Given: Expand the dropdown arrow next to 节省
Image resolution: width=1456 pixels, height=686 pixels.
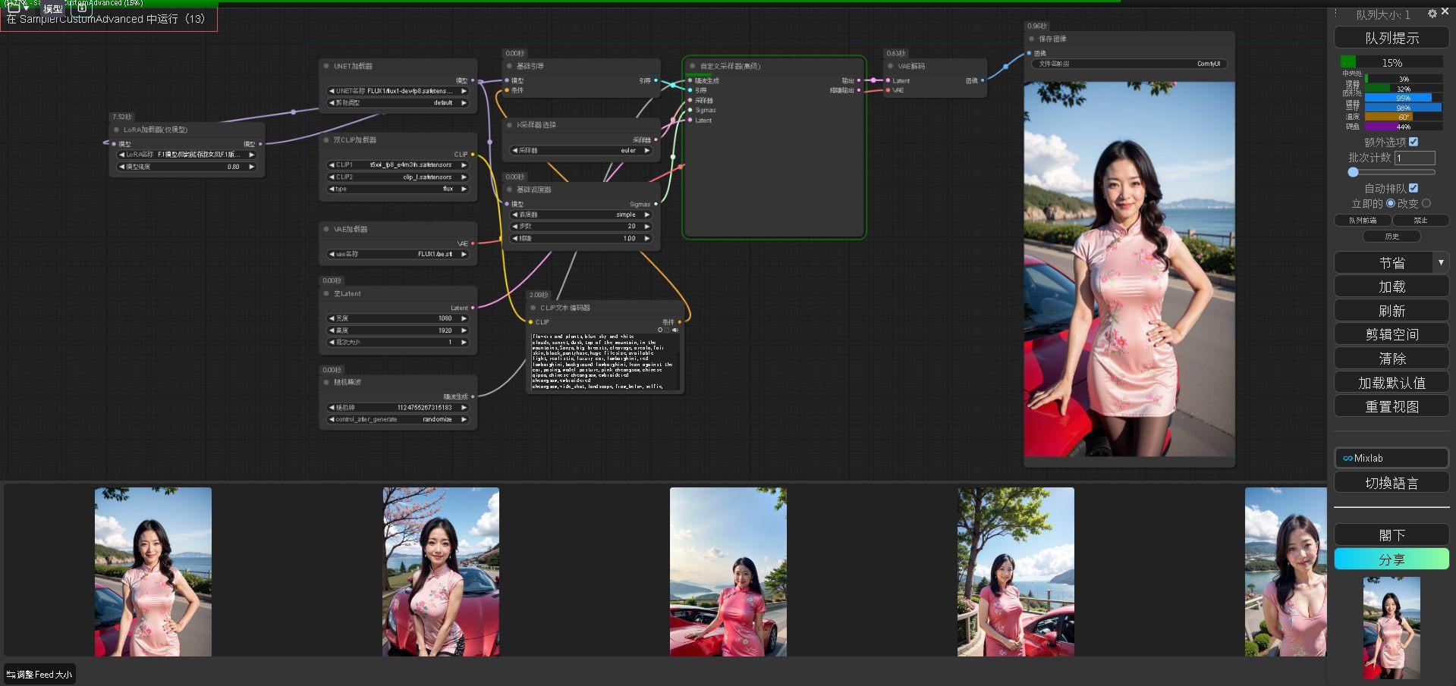Looking at the screenshot, I should (x=1441, y=262).
